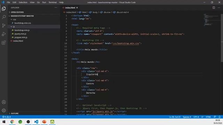Screen dimensions: 223x125
Task: Select index.html in the explorer tree
Action: tap(18, 41)
